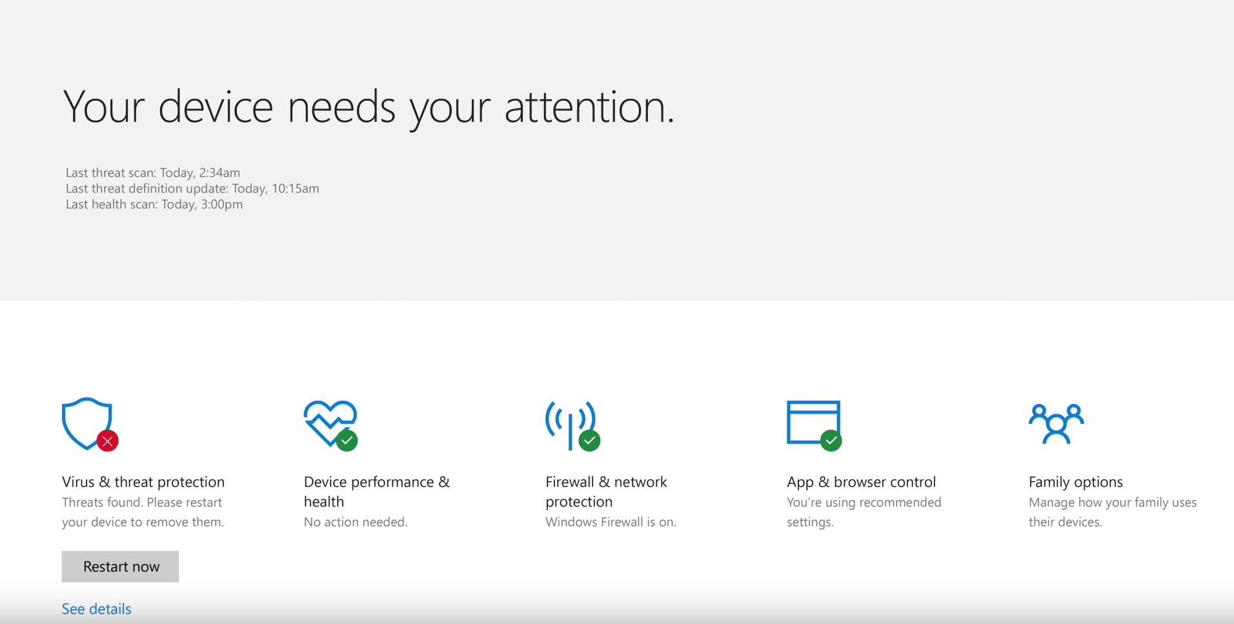Select the Firewall & network protection antenna icon
This screenshot has width=1234, height=624.
pos(572,425)
